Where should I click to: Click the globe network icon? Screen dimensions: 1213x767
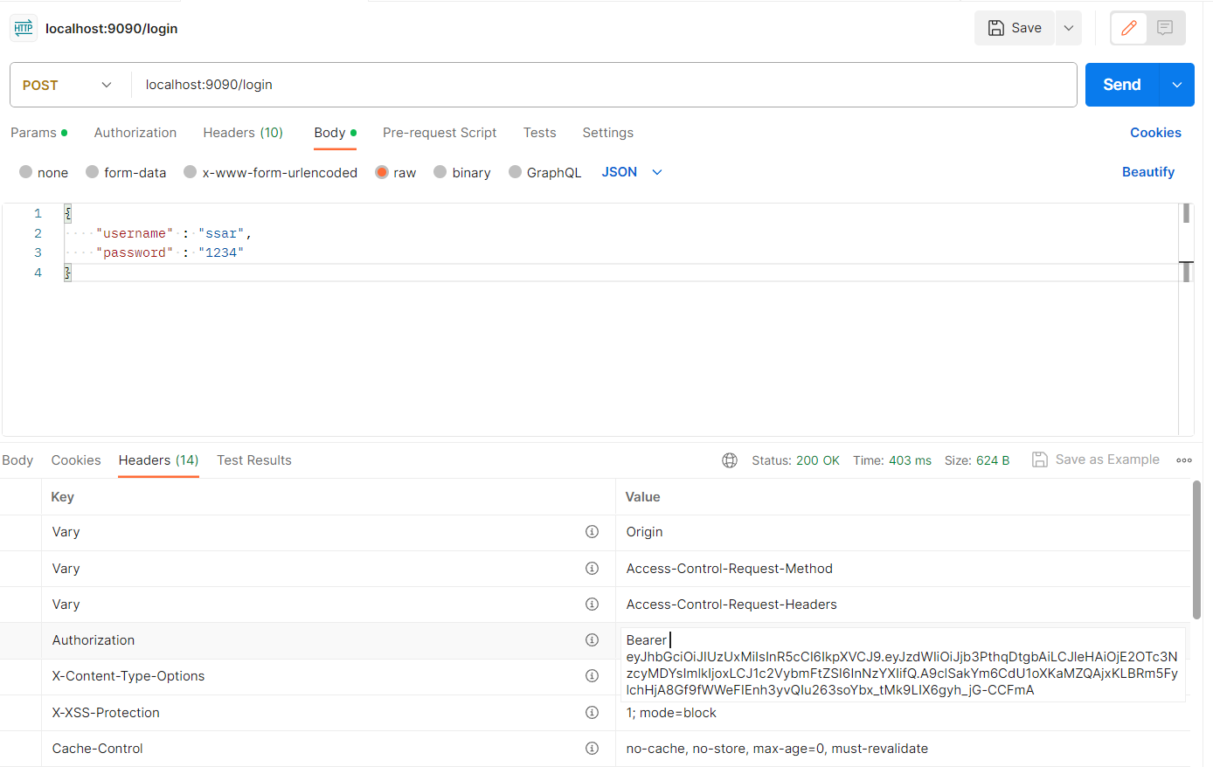730,460
